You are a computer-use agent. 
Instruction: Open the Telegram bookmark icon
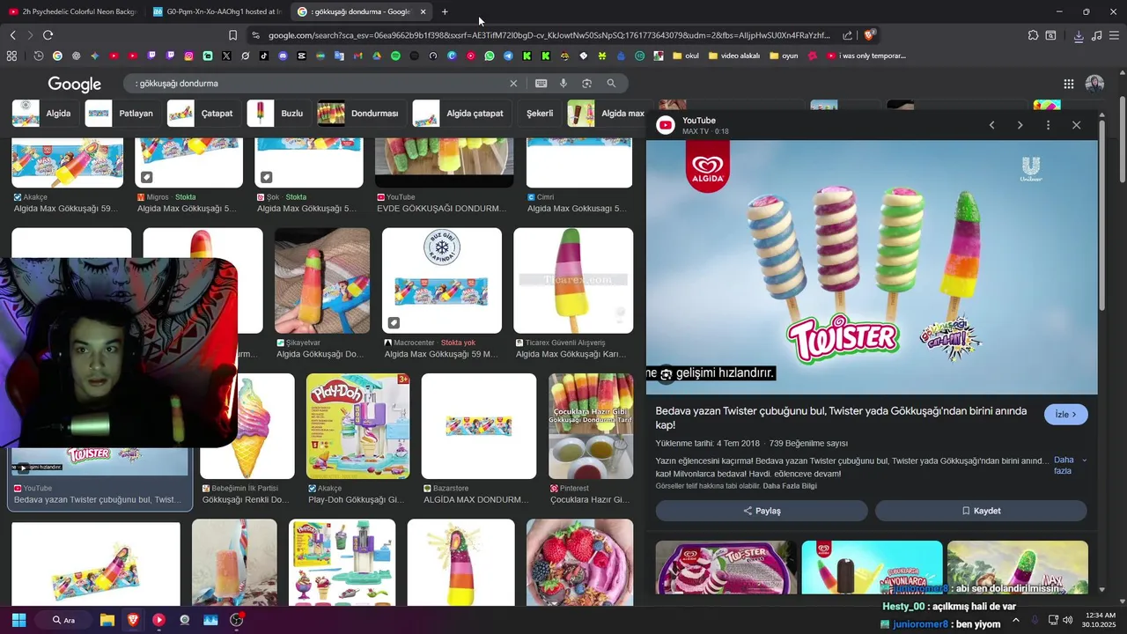[x=508, y=55]
